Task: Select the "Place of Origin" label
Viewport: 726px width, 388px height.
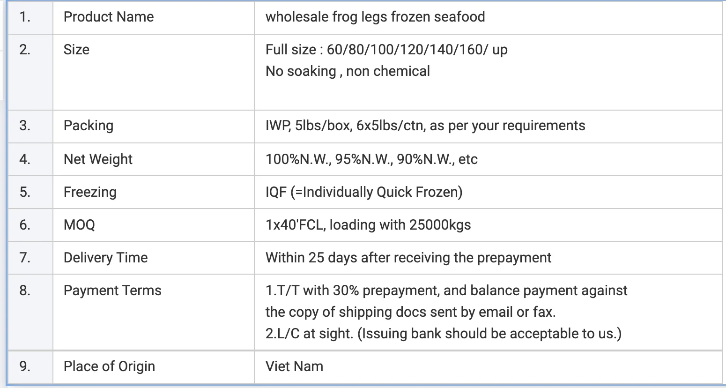Action: pos(109,366)
